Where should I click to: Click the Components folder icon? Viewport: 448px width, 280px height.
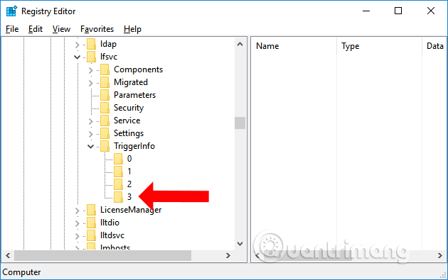(105, 69)
